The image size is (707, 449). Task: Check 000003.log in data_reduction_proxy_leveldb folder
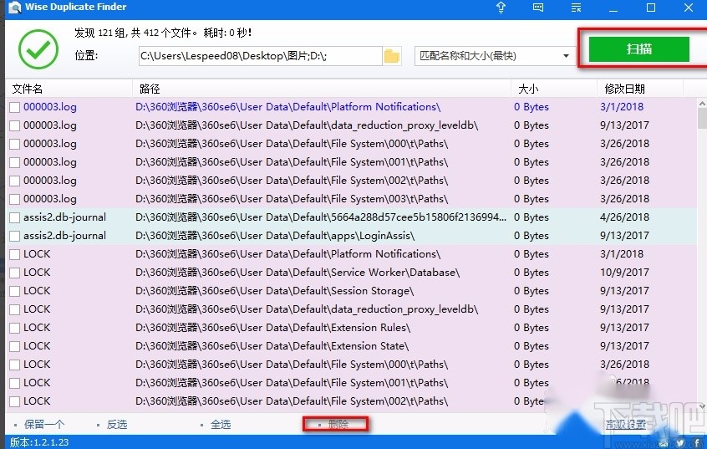15,125
